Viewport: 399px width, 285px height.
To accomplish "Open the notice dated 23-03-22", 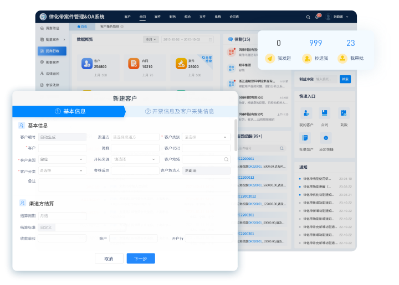I will 325,186.
